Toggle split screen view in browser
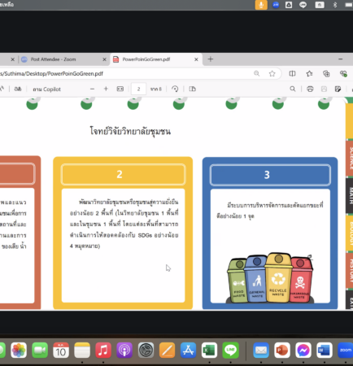Image resolution: width=353 pixels, height=366 pixels. click(292, 73)
